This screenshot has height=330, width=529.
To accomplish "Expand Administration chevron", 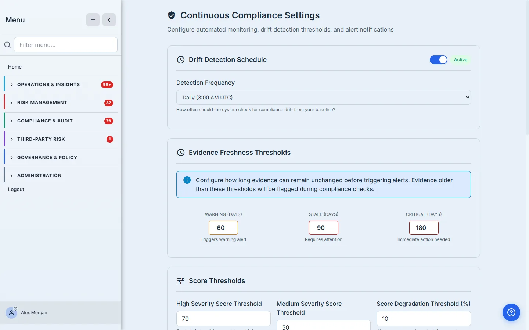I will click(12, 176).
